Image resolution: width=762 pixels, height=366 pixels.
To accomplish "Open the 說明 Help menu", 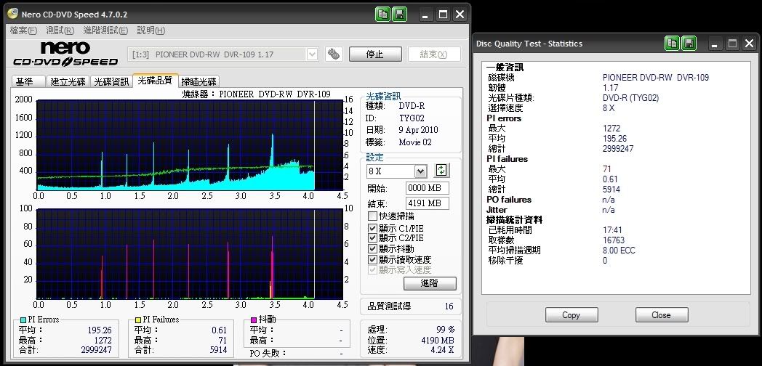I will pos(151,30).
